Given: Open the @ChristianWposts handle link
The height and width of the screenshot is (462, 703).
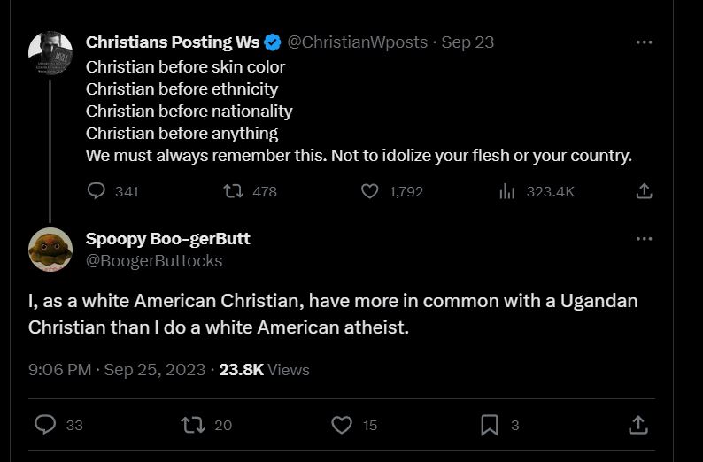Looking at the screenshot, I should point(358,42).
